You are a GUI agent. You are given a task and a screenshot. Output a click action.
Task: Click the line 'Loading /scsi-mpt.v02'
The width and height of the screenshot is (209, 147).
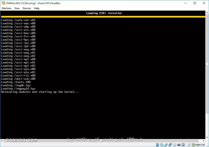18,66
